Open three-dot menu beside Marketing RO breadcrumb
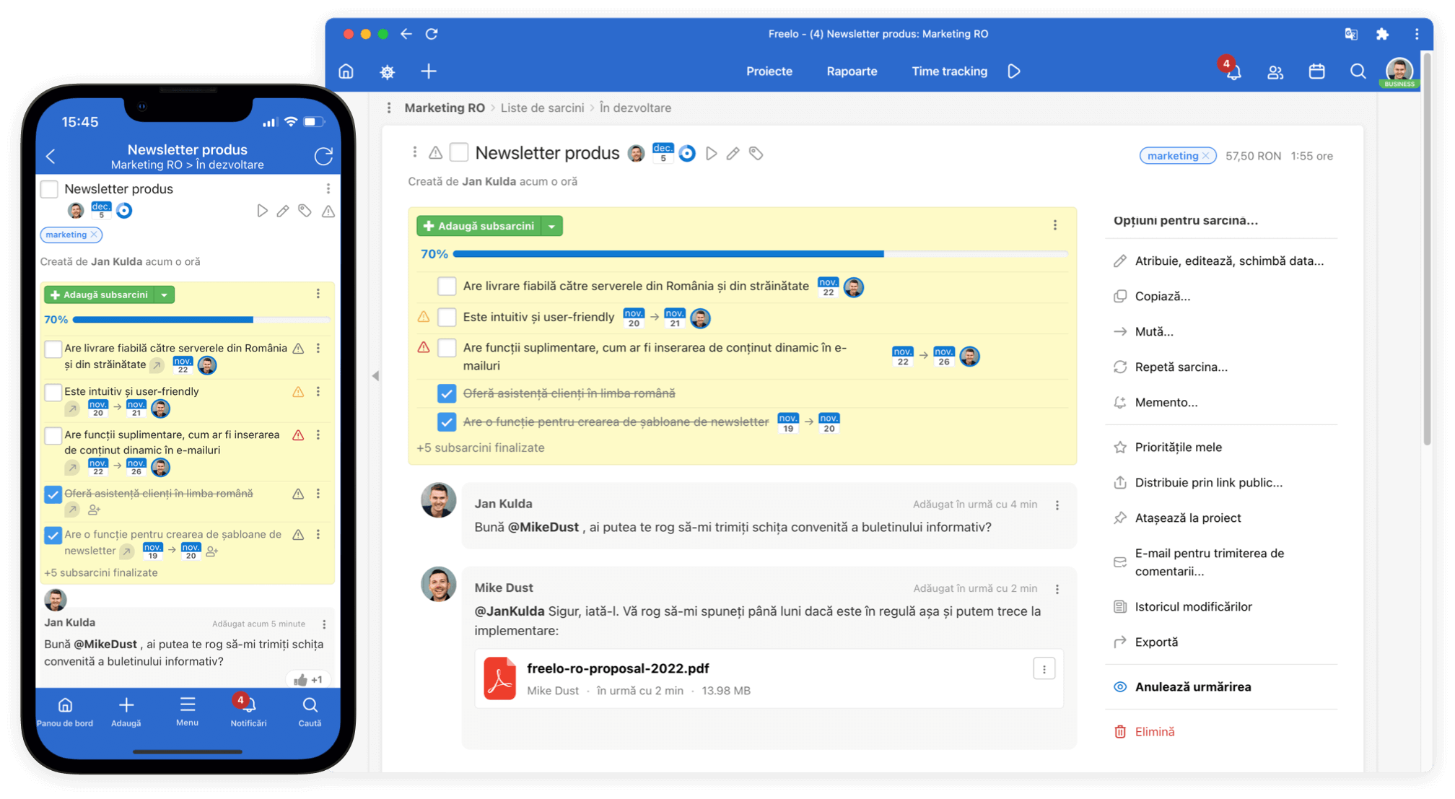Viewport: 1455px width, 799px height. 389,108
